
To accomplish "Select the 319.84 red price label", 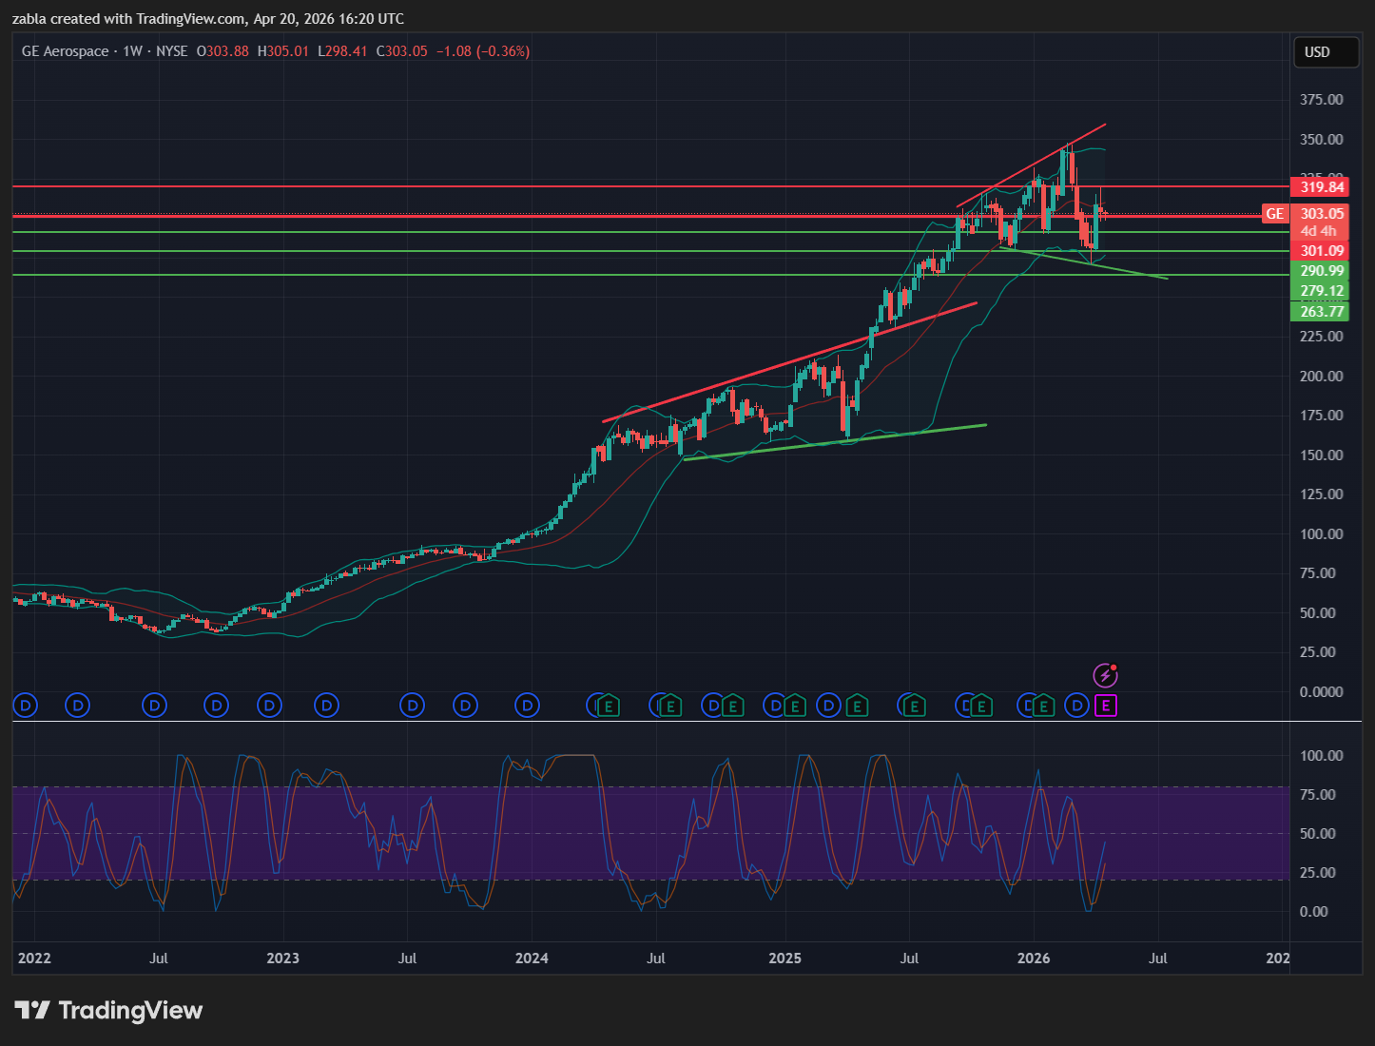I will 1322,187.
